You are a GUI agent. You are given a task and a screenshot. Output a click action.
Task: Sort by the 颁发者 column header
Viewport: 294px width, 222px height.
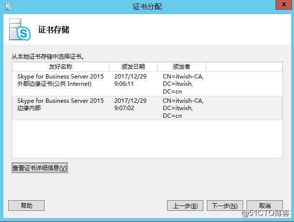[x=182, y=66]
